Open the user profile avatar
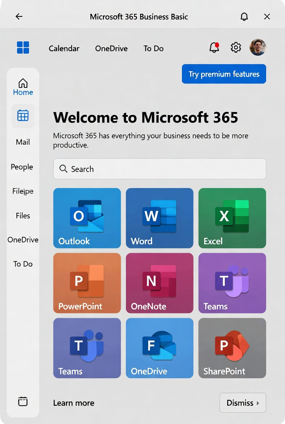This screenshot has width=285, height=424. click(x=258, y=47)
